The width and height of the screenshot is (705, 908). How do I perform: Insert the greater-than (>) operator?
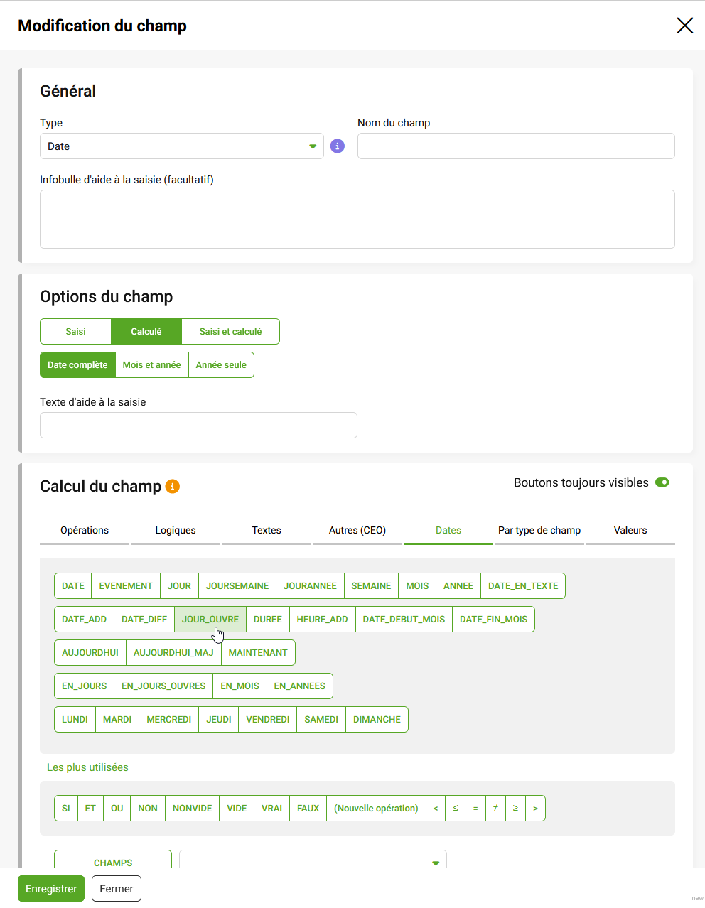pos(535,809)
